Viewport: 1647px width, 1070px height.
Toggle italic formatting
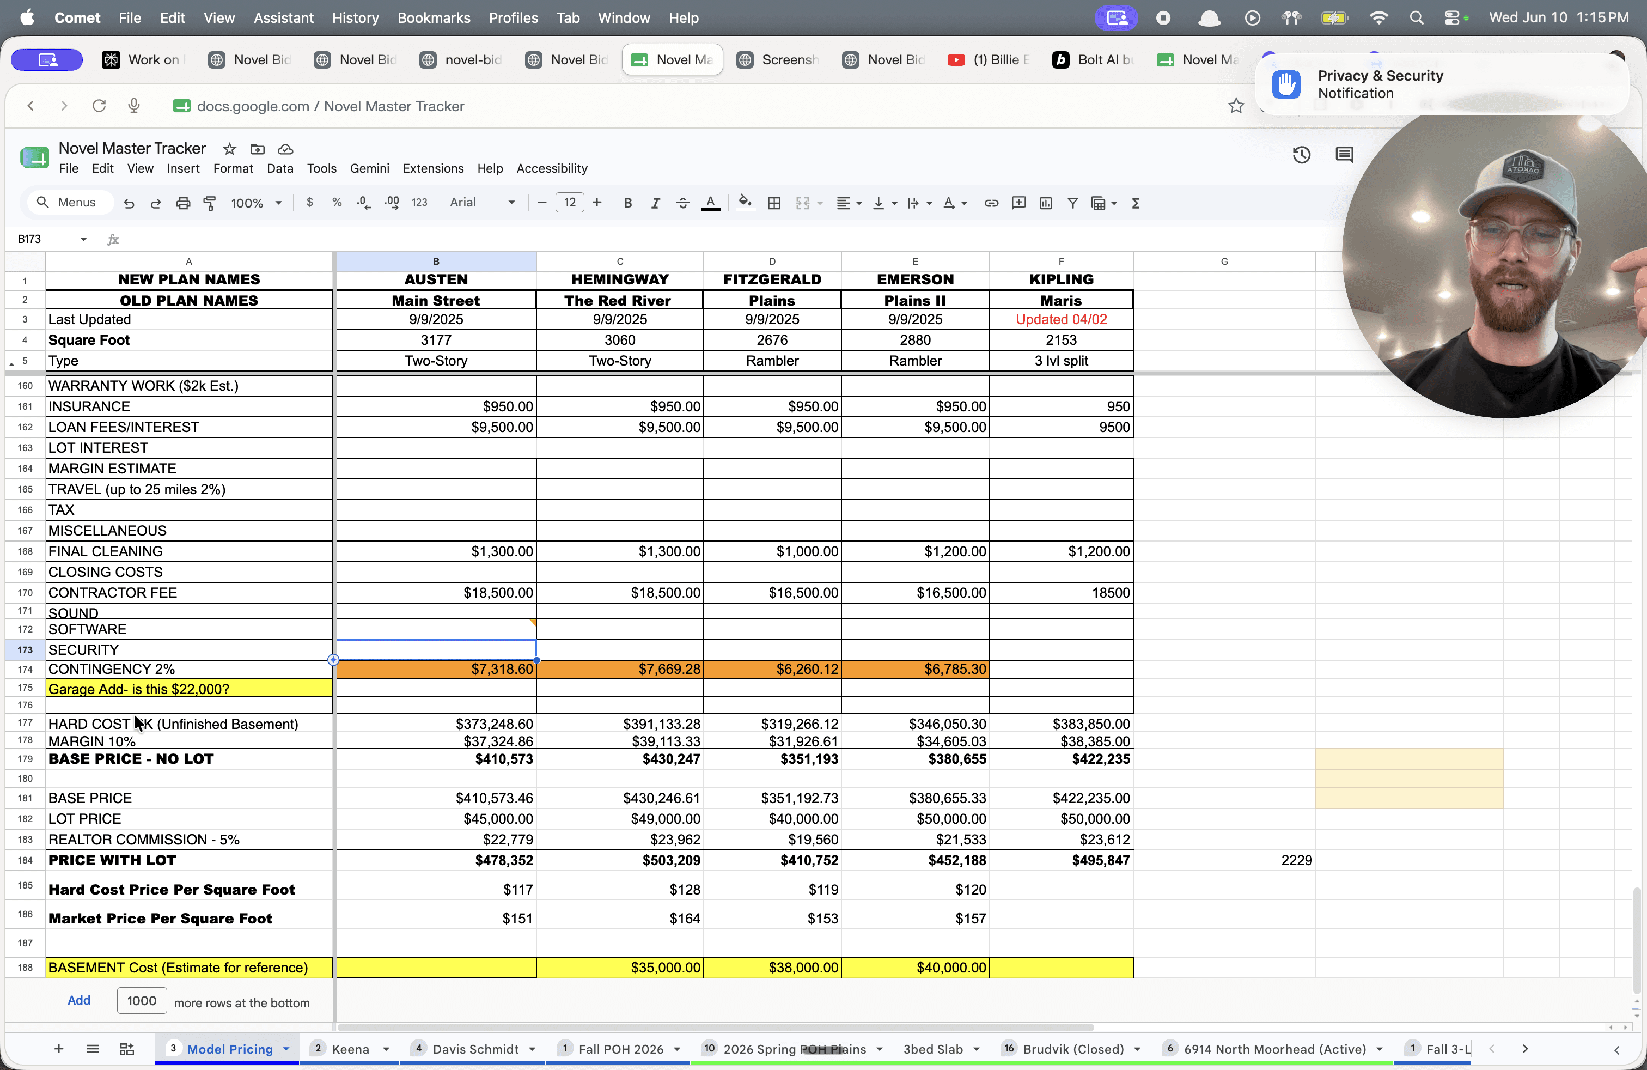coord(655,203)
